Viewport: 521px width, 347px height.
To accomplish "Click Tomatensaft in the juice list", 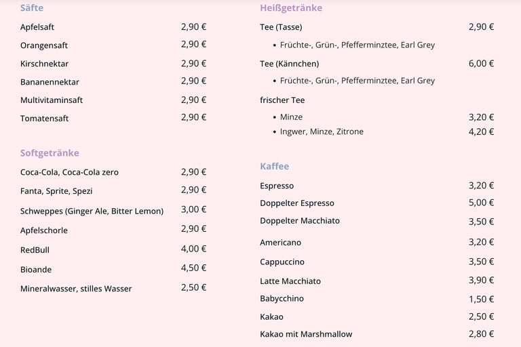I will 44,118.
